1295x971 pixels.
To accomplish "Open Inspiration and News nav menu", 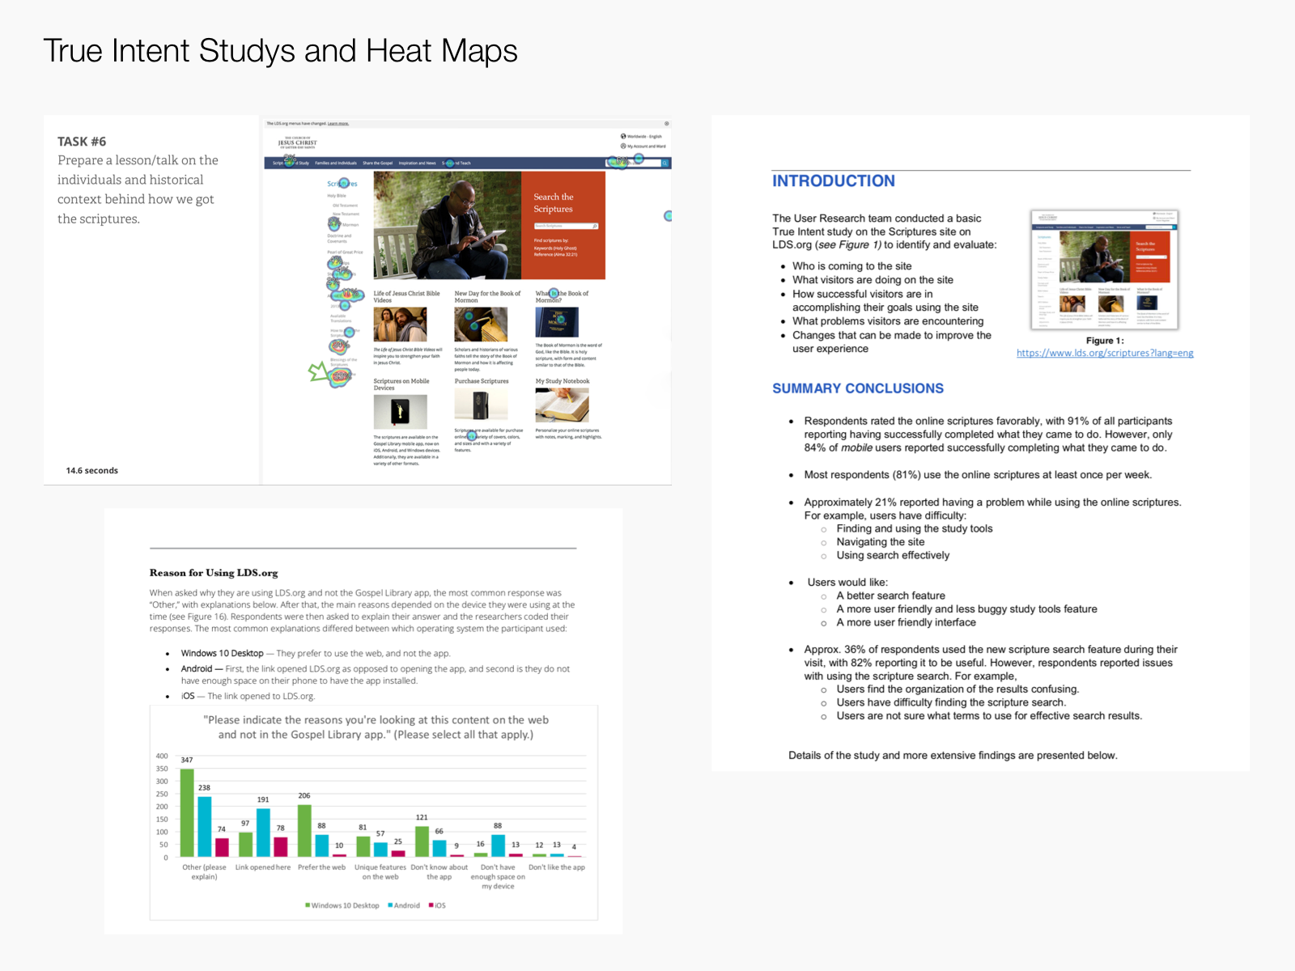I will [x=417, y=163].
